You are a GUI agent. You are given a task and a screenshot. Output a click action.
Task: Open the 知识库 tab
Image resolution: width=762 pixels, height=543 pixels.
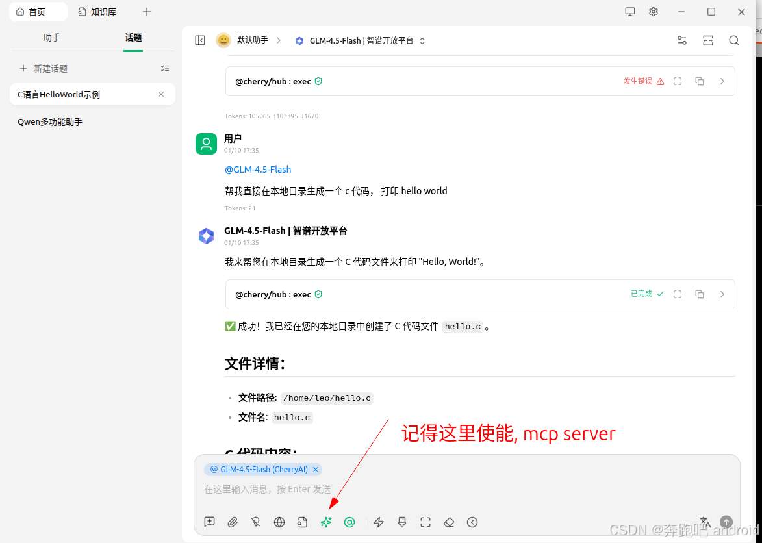tap(97, 12)
